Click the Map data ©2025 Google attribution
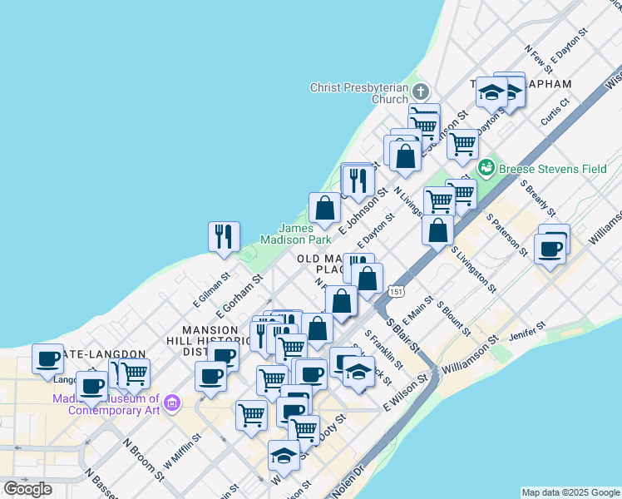This screenshot has width=622, height=499. click(x=571, y=492)
